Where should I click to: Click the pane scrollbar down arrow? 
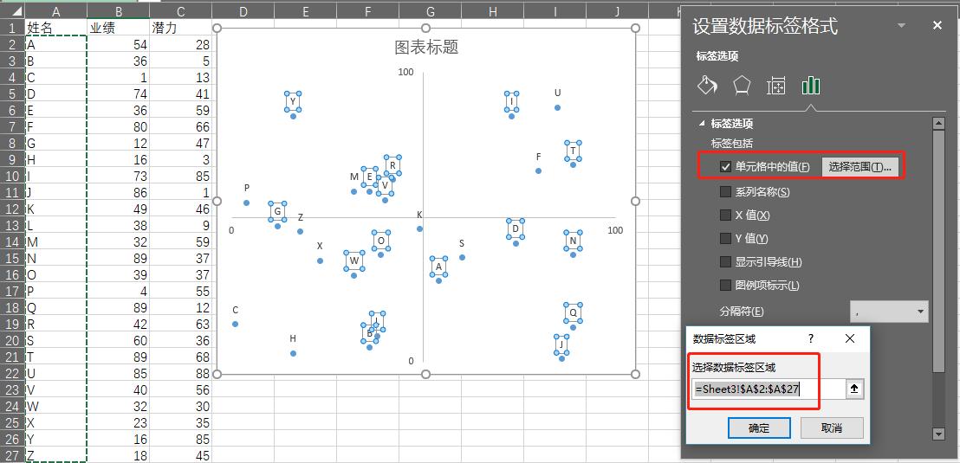(938, 434)
